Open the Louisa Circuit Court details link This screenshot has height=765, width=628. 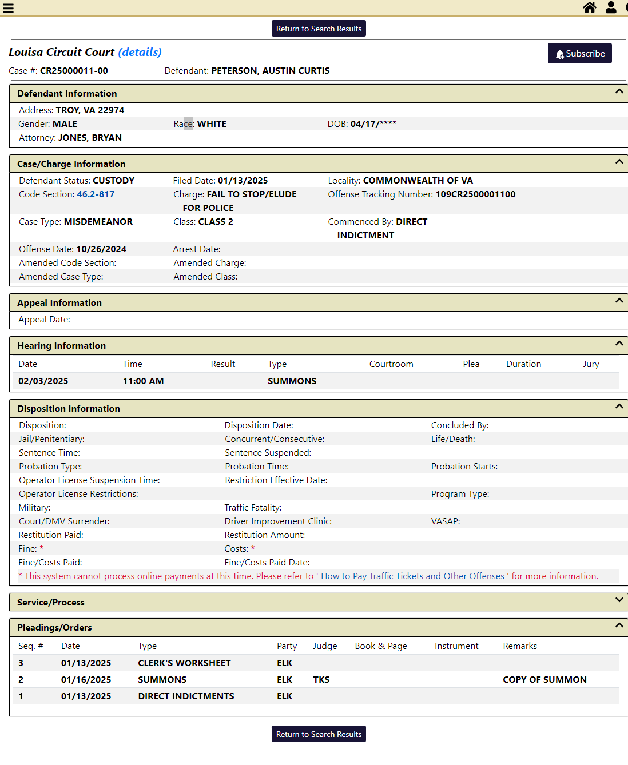[140, 52]
